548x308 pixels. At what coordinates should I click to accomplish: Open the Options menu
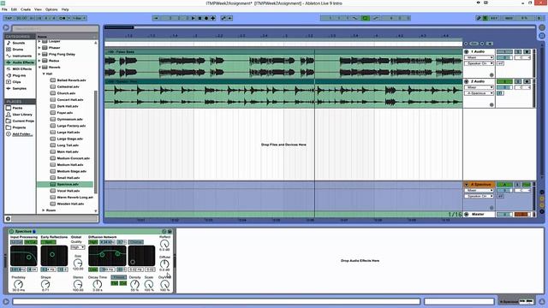point(51,9)
